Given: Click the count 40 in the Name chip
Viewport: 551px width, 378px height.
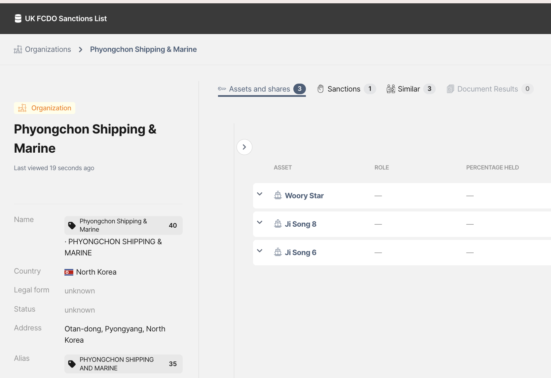Looking at the screenshot, I should point(173,226).
